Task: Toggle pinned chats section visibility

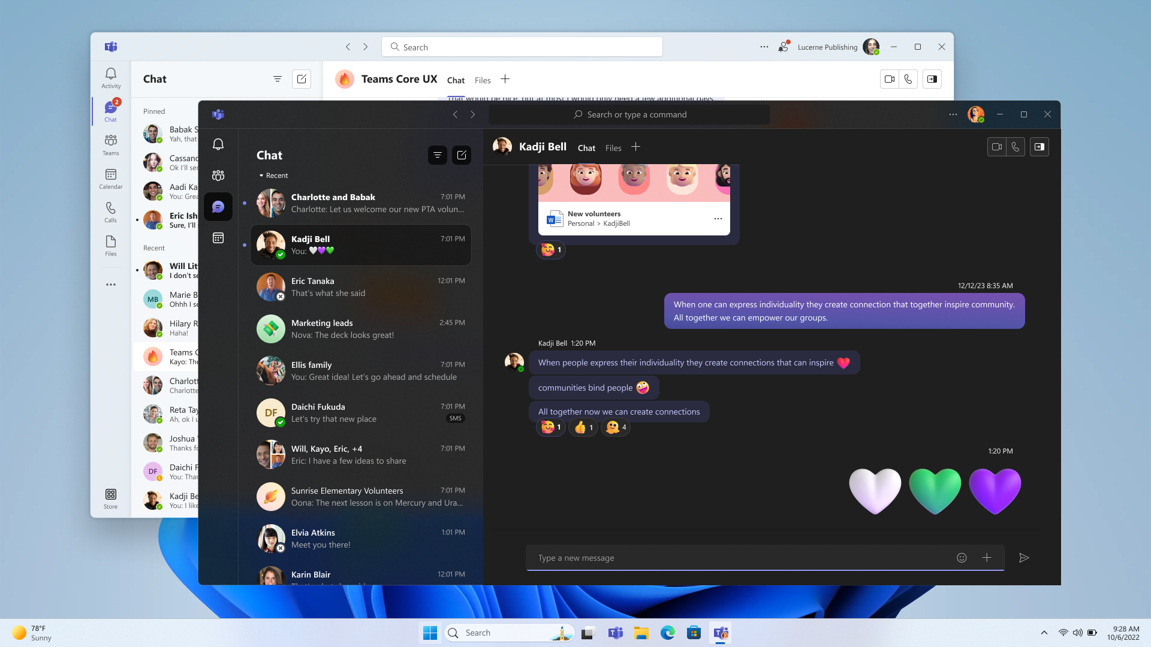Action: pyautogui.click(x=154, y=111)
